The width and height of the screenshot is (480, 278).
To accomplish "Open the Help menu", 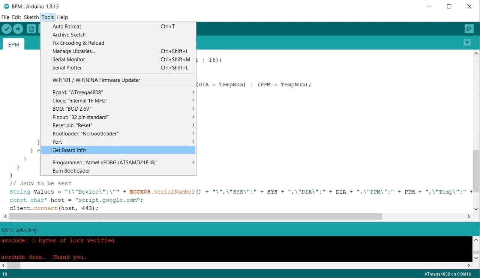I will coord(63,17).
